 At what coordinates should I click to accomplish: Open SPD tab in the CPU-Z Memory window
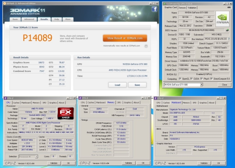click(119, 102)
